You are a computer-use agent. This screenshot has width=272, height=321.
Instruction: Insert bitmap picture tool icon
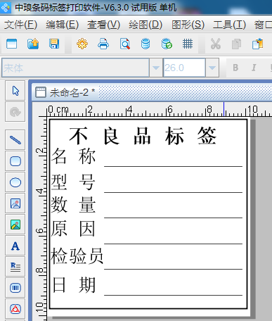[15, 225]
